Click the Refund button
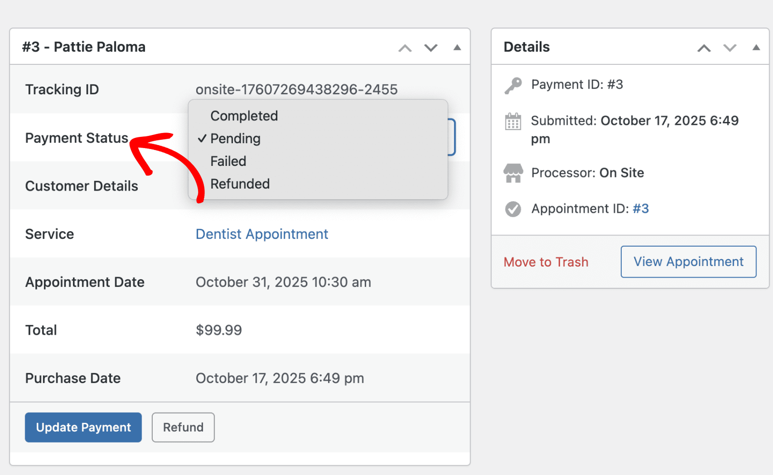Screen dimensions: 773x475 (183, 427)
